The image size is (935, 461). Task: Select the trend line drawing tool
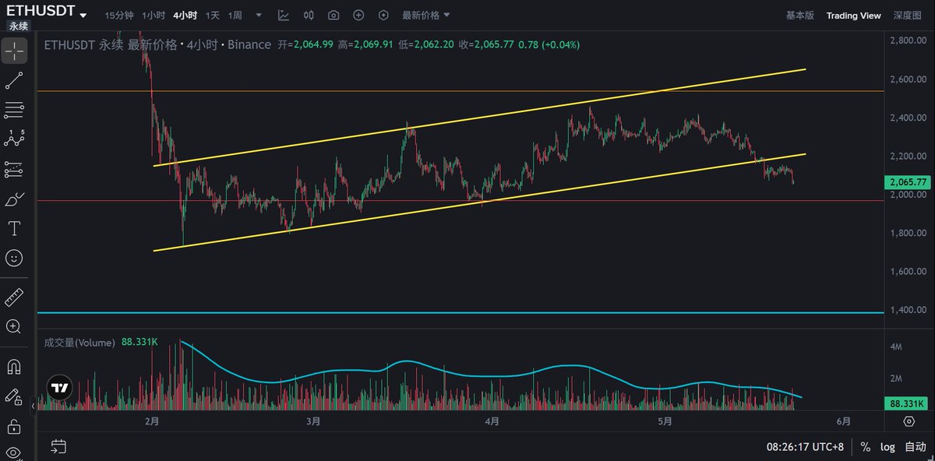click(x=14, y=80)
